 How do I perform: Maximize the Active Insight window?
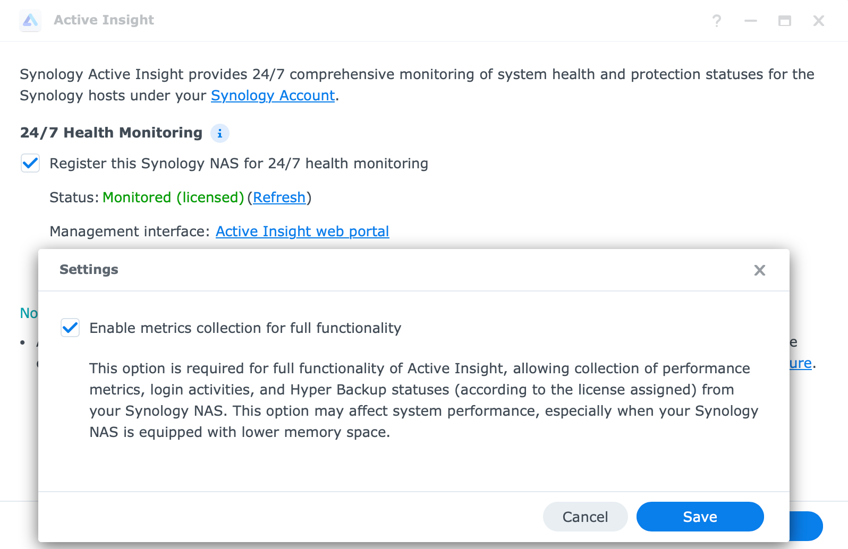pos(785,21)
